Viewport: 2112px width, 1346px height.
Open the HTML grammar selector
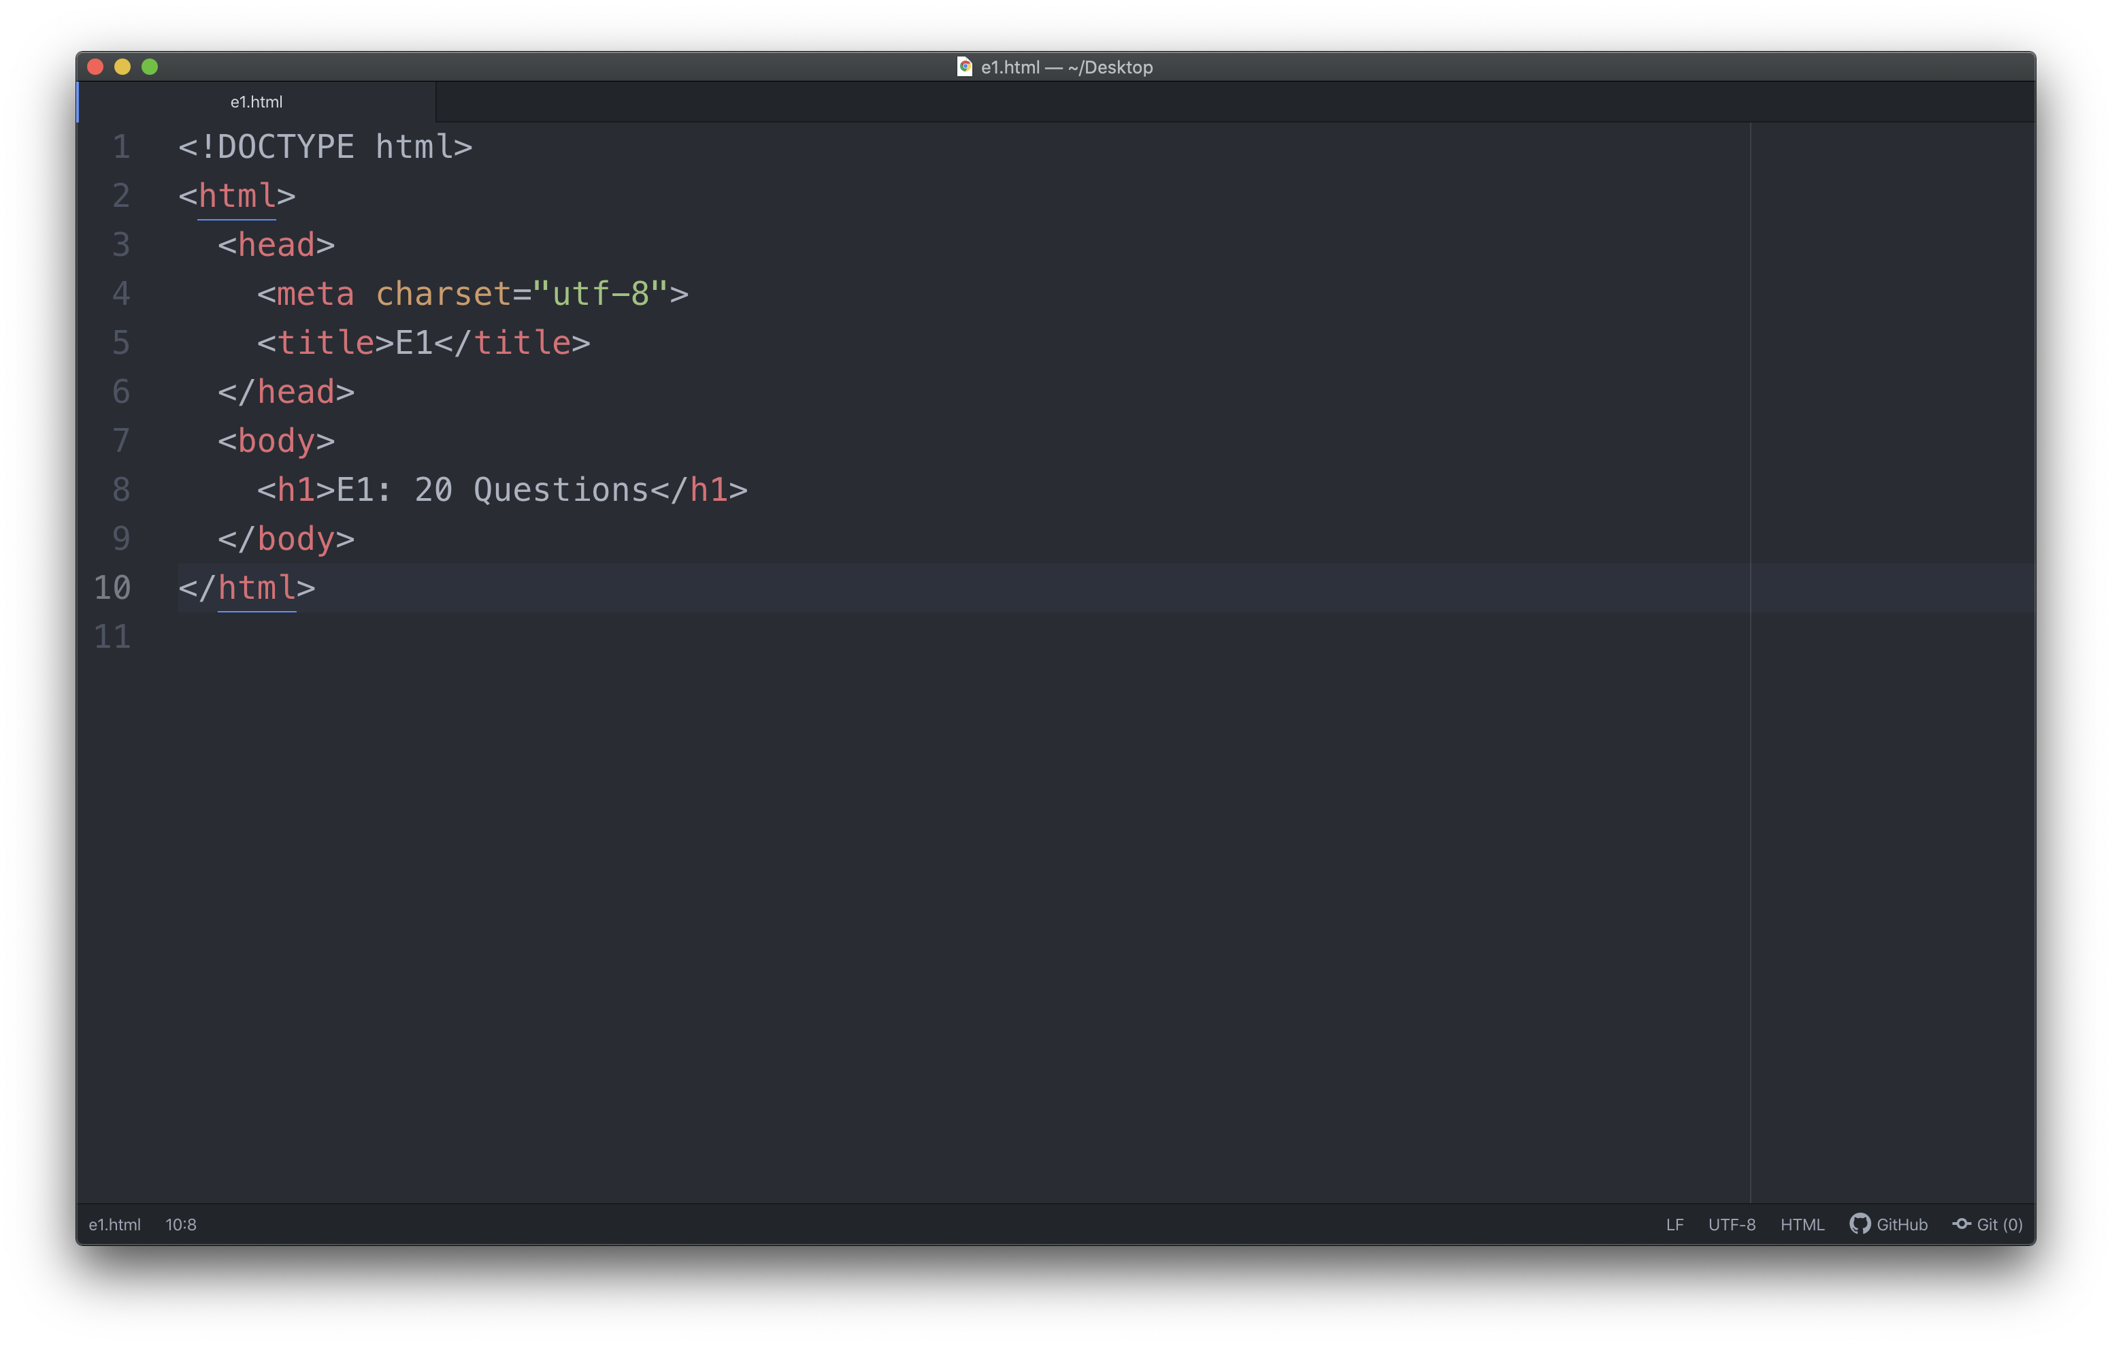pyautogui.click(x=1802, y=1224)
